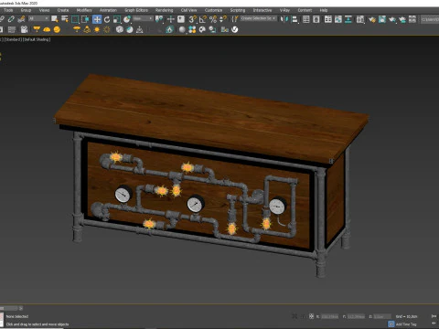Open the Group menu

(26, 10)
